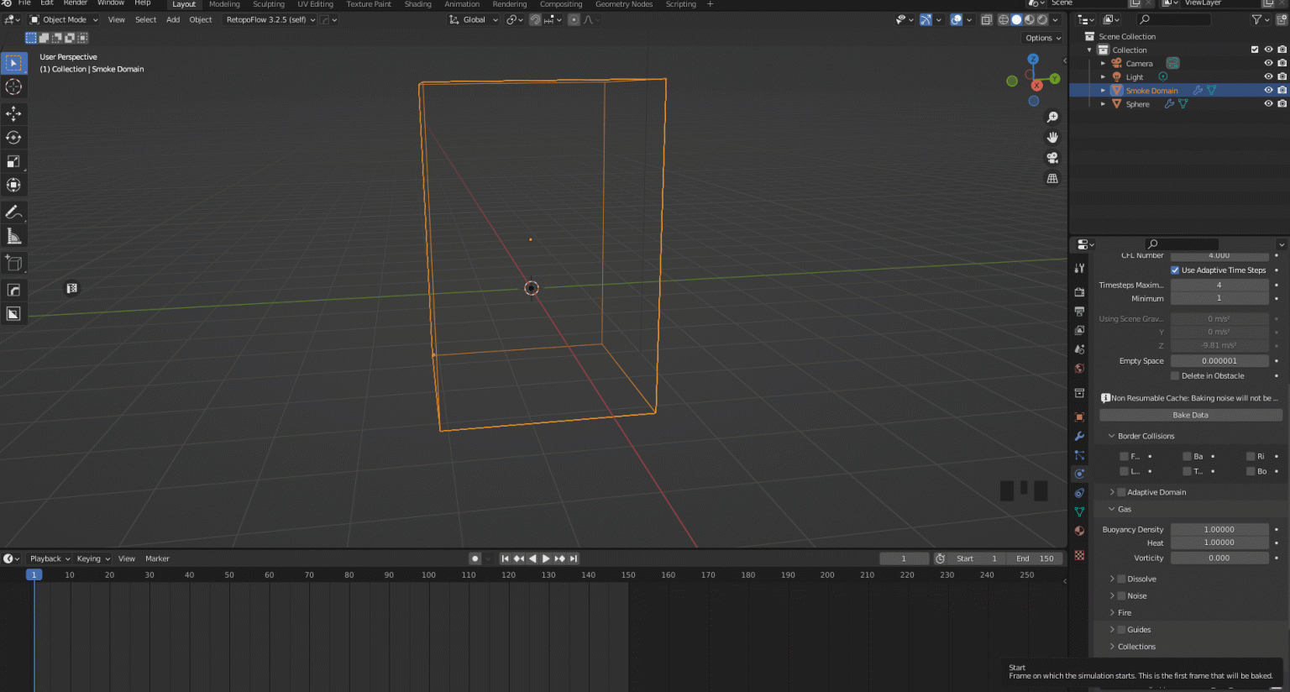Switch to the Shading workspace tab
1290x692 pixels.
tap(417, 4)
